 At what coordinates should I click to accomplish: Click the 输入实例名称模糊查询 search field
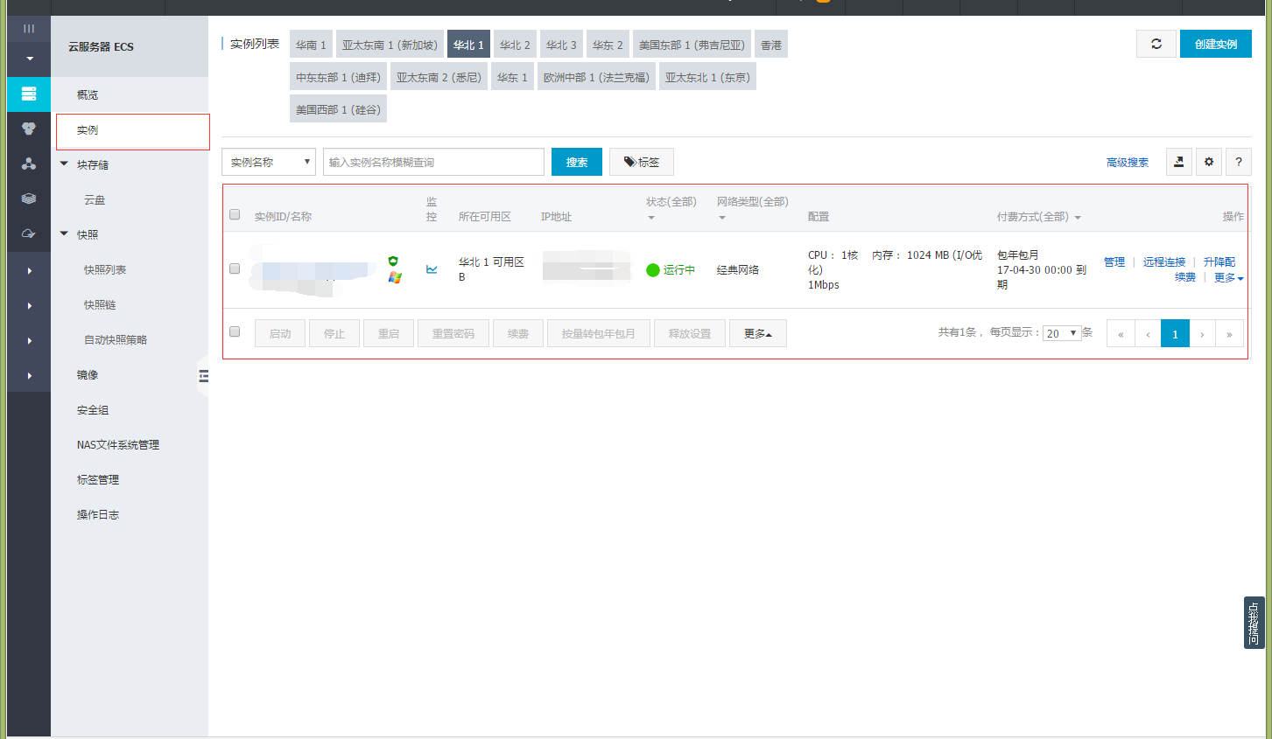point(433,162)
